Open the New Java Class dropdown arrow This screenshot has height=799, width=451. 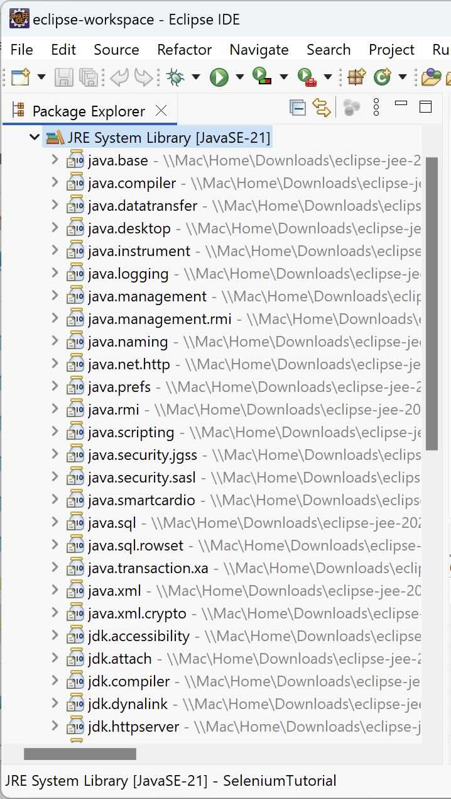coord(402,77)
